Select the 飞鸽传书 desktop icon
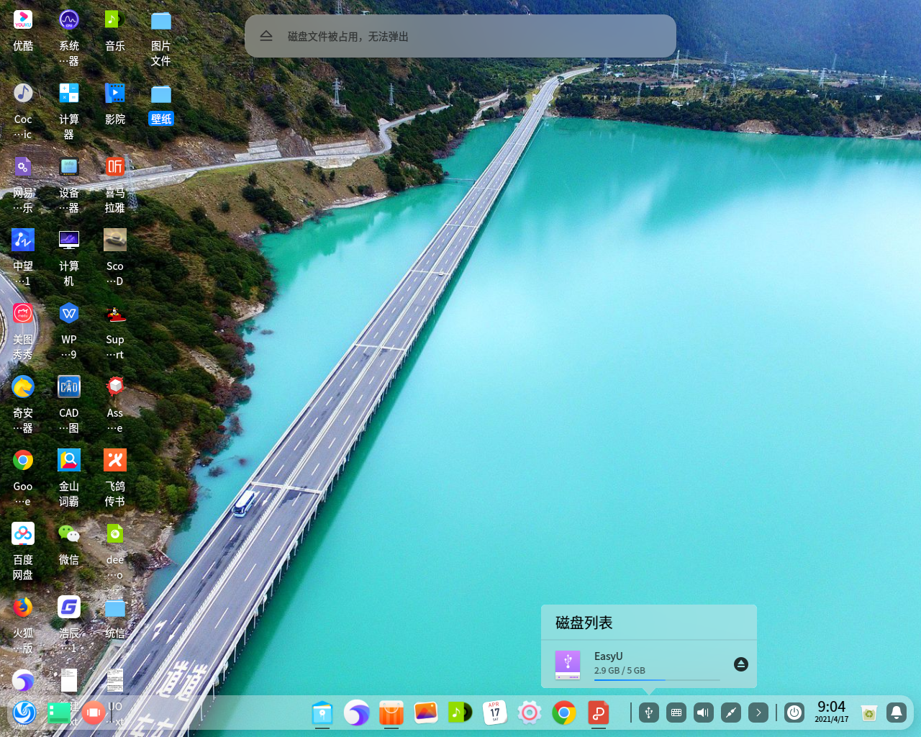The image size is (921, 737). pyautogui.click(x=115, y=461)
